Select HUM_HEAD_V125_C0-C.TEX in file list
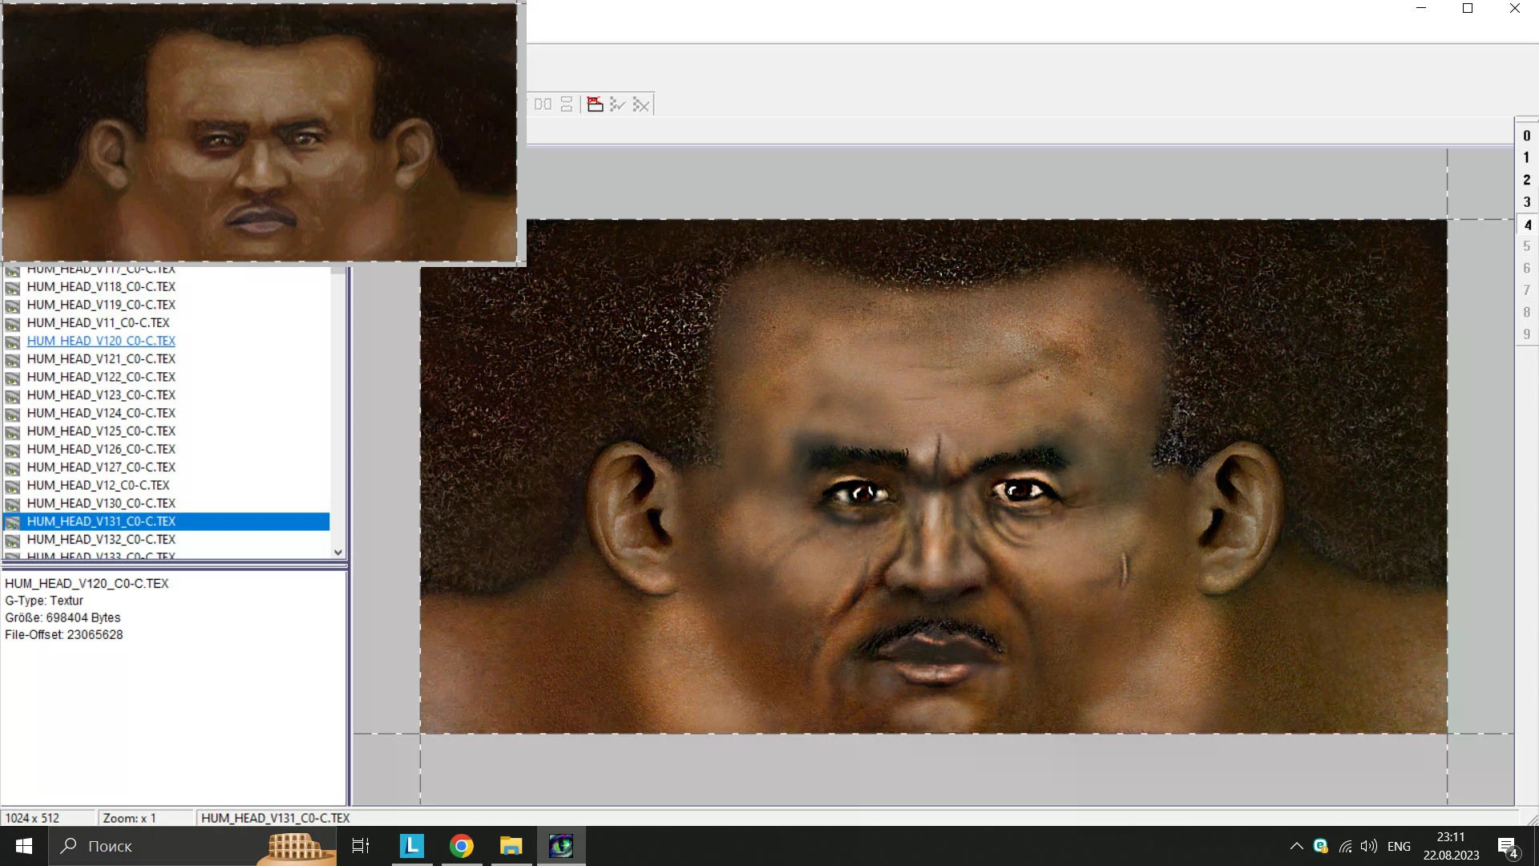This screenshot has width=1539, height=866. click(x=101, y=431)
